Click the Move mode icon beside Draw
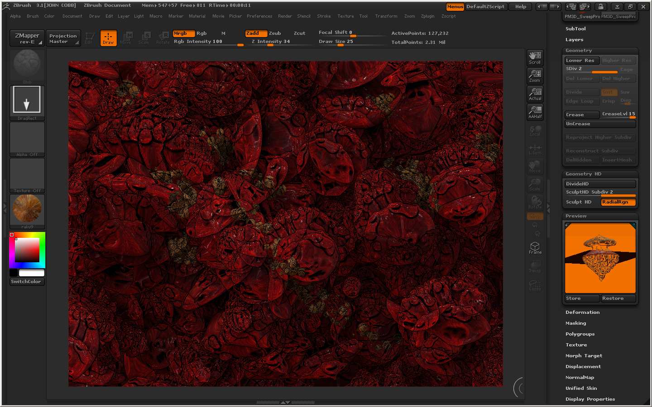The width and height of the screenshot is (652, 407). (x=126, y=38)
